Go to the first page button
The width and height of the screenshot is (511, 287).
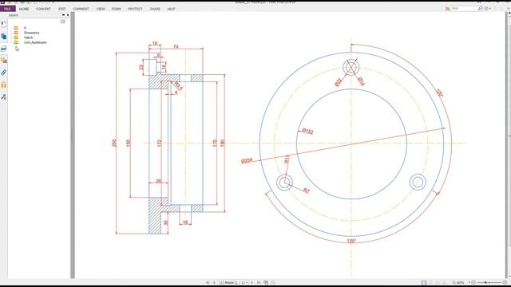pyautogui.click(x=208, y=282)
